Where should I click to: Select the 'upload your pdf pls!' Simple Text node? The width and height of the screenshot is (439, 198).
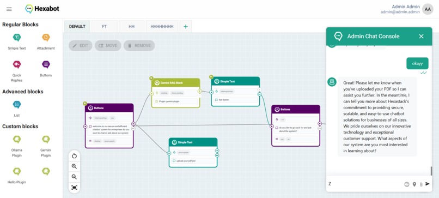(x=193, y=153)
